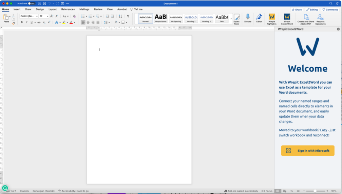This screenshot has width=342, height=194.
Task: Toggle bold formatting
Action: (x=22, y=22)
